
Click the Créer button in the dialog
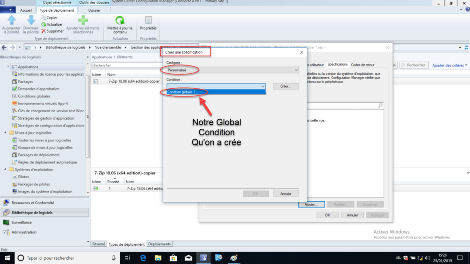click(286, 86)
